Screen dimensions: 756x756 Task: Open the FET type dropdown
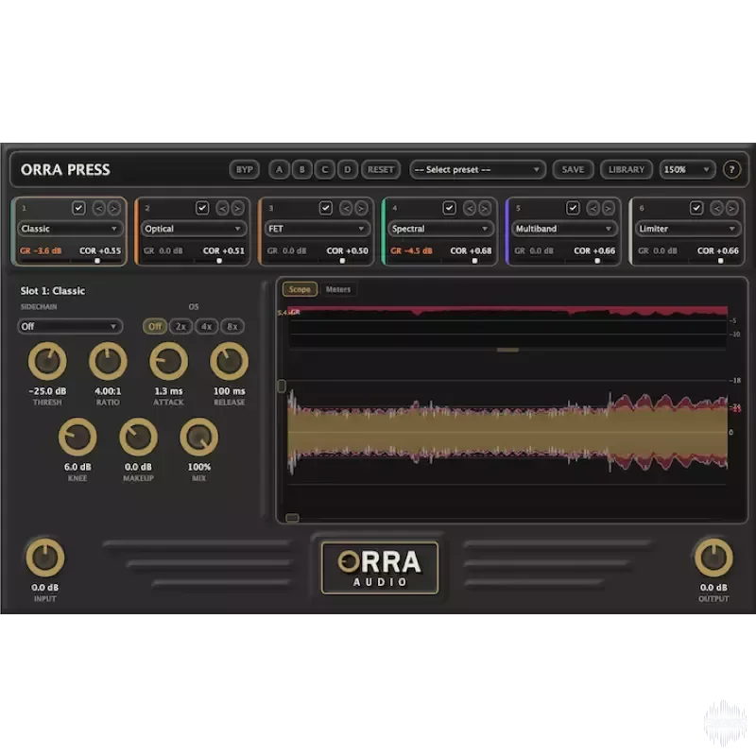coord(317,229)
